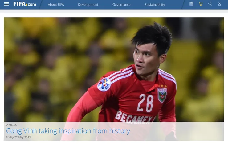Select the Development menu item
This screenshot has height=148, width=228.
point(88,5)
